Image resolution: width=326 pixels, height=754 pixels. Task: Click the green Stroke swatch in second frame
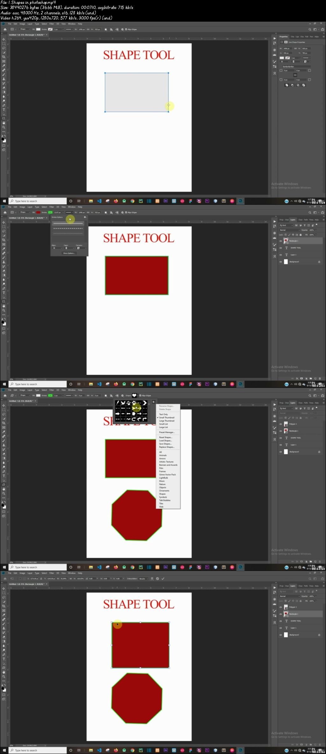click(50, 212)
